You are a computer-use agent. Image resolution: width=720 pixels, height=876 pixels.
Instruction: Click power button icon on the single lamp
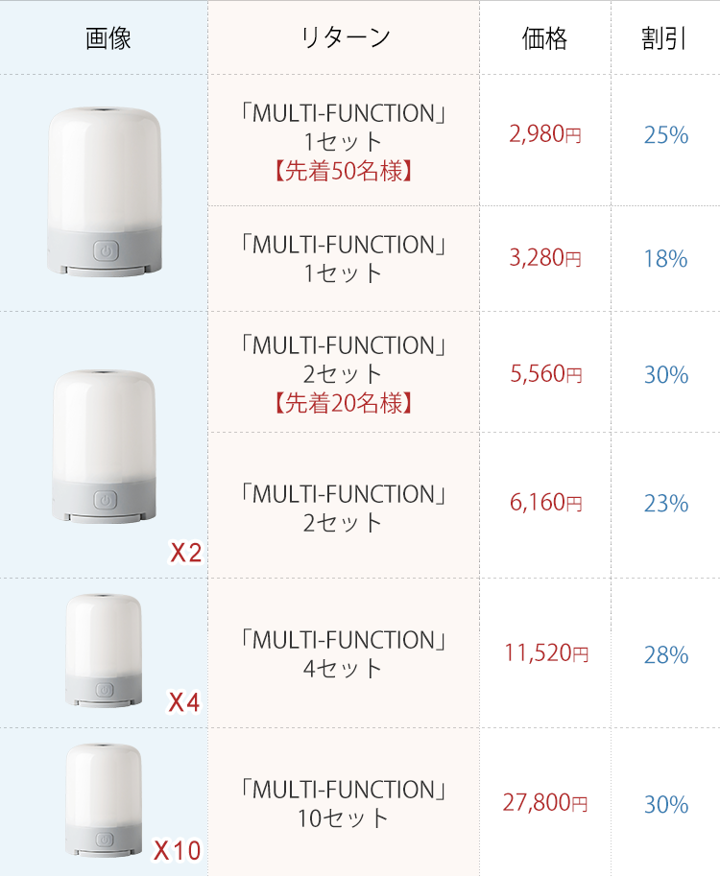point(106,251)
